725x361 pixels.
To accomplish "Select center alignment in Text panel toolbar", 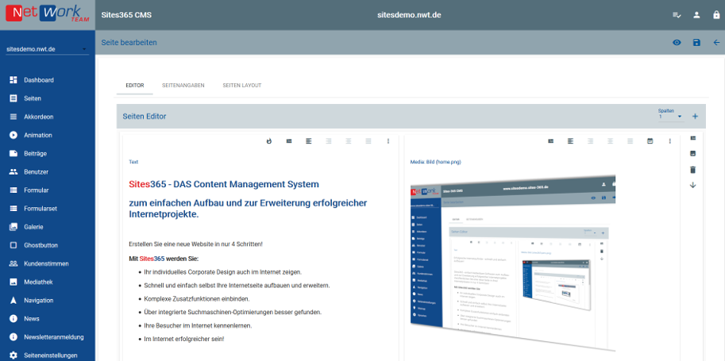I will click(x=349, y=141).
